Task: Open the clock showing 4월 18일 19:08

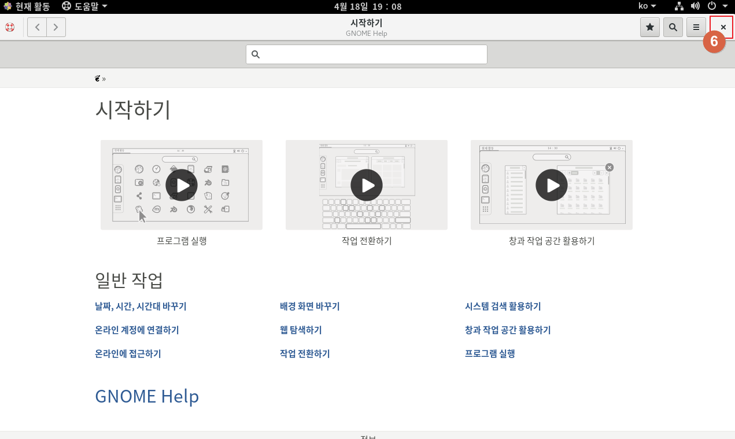Action: click(x=368, y=6)
